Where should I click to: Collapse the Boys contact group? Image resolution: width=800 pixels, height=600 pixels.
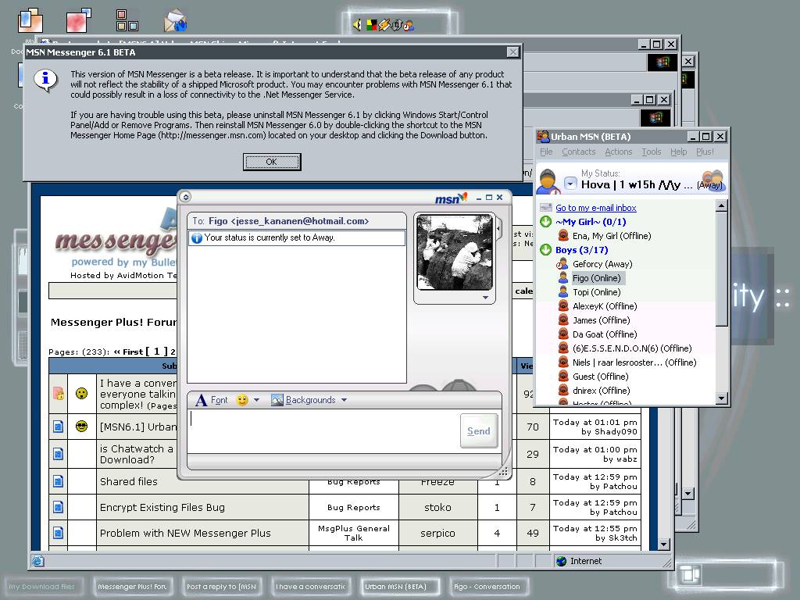point(546,250)
